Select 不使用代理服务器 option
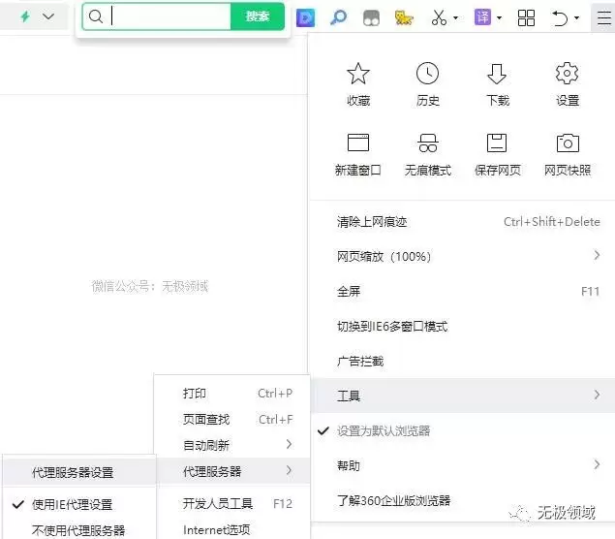This screenshot has height=539, width=615. click(79, 530)
